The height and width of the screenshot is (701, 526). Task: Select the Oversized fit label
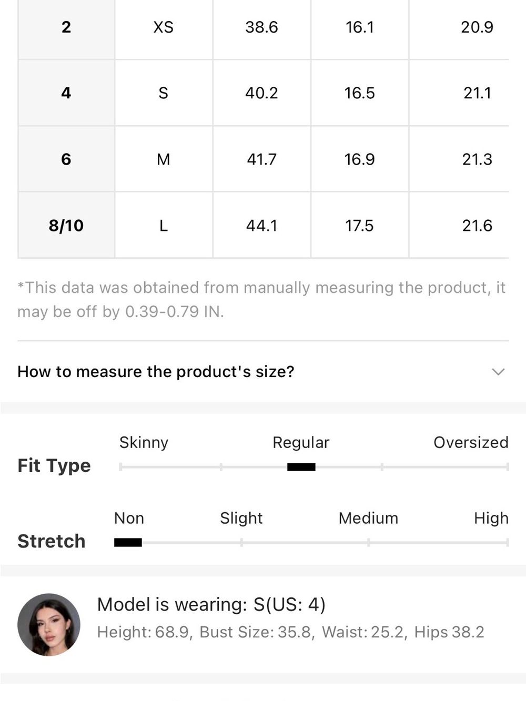[471, 442]
